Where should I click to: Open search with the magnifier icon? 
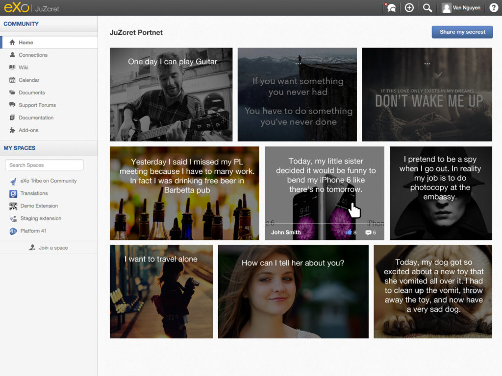427,8
